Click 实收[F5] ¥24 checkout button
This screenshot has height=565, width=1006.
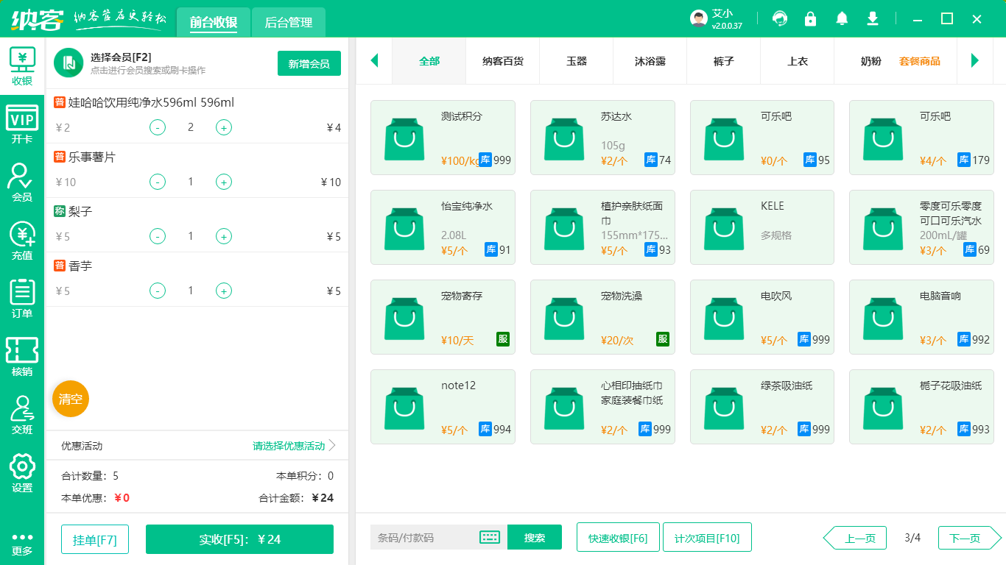pyautogui.click(x=240, y=539)
